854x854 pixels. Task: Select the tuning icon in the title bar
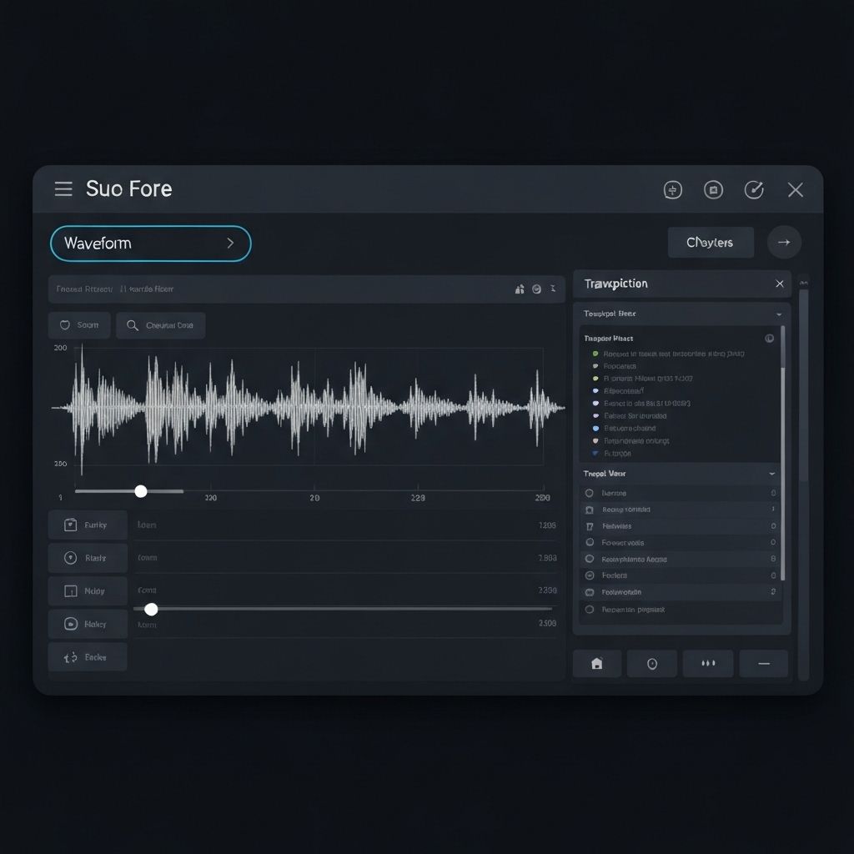tap(672, 189)
